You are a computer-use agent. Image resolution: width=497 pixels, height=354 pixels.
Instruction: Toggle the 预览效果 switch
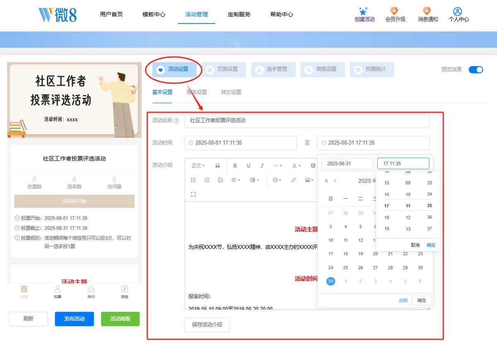pyautogui.click(x=476, y=70)
